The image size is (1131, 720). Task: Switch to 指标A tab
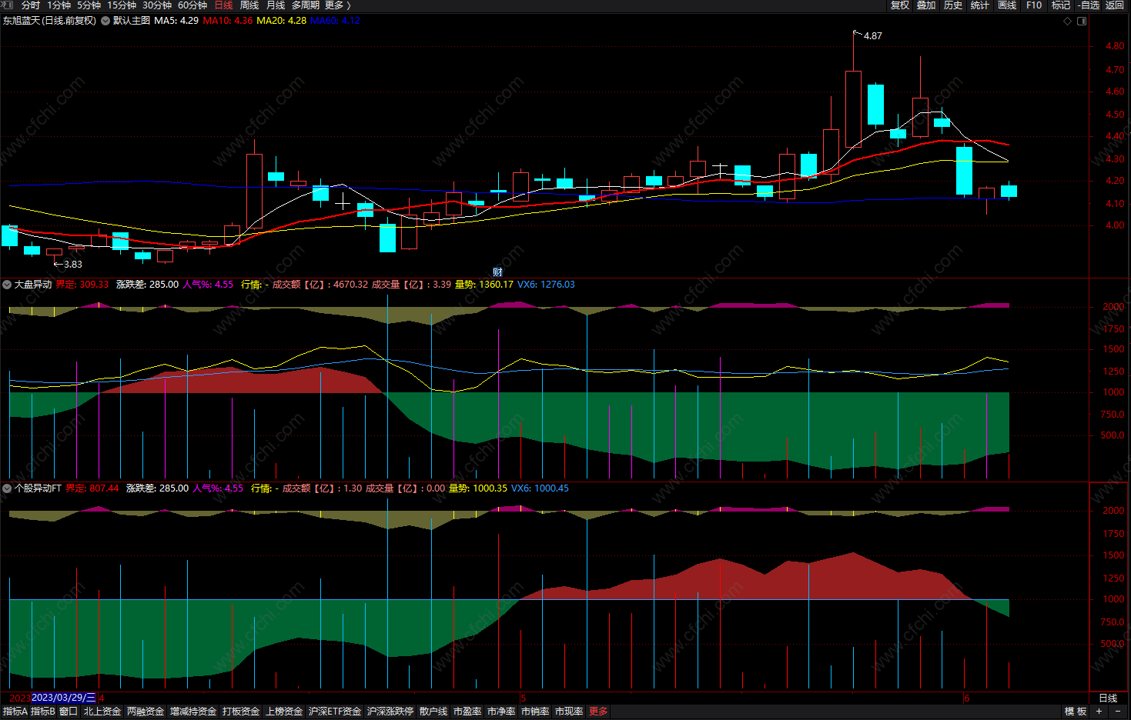[15, 712]
